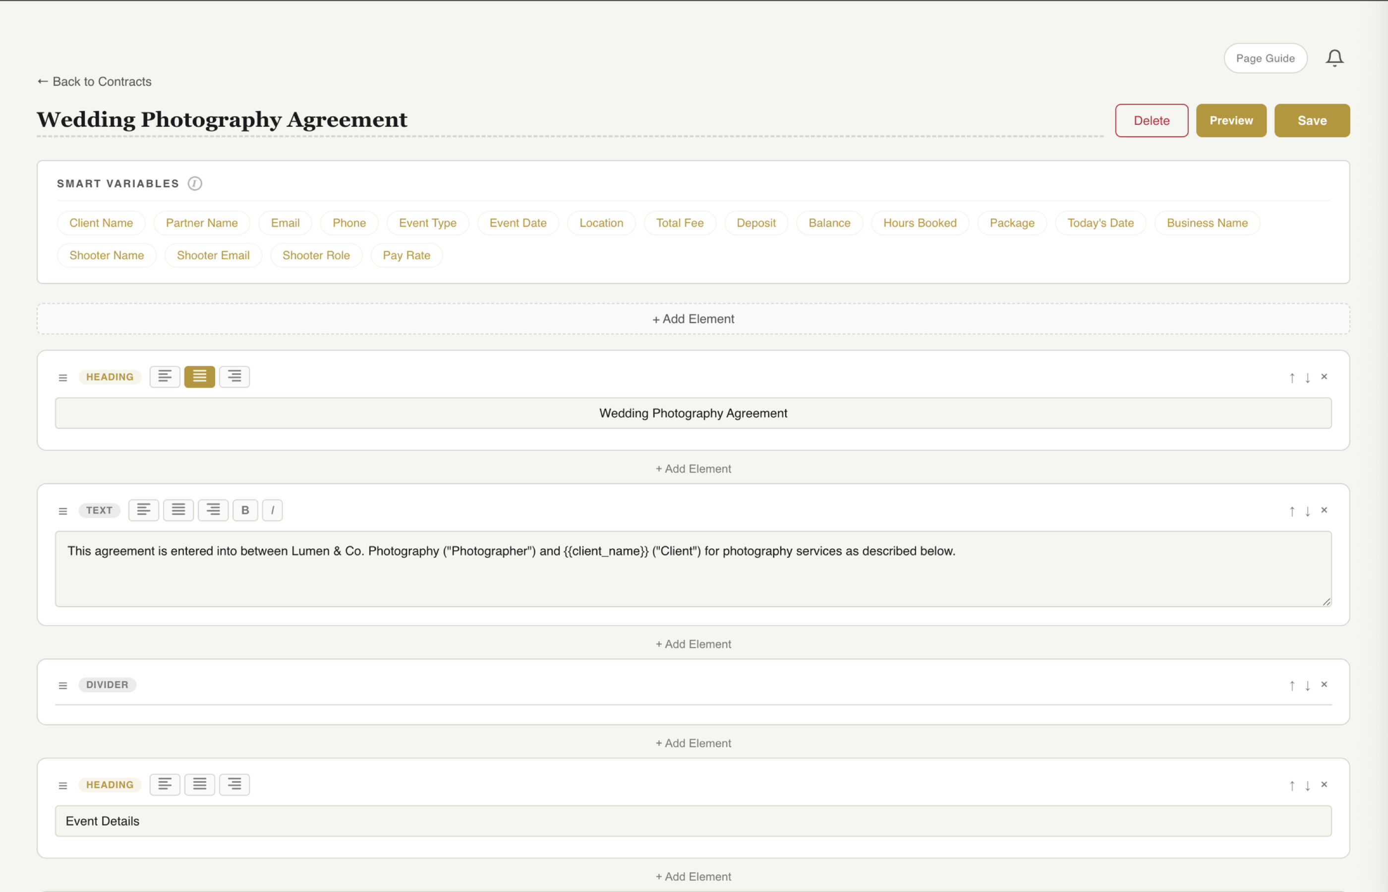Italicize the agreement text block
The height and width of the screenshot is (892, 1388).
272,510
